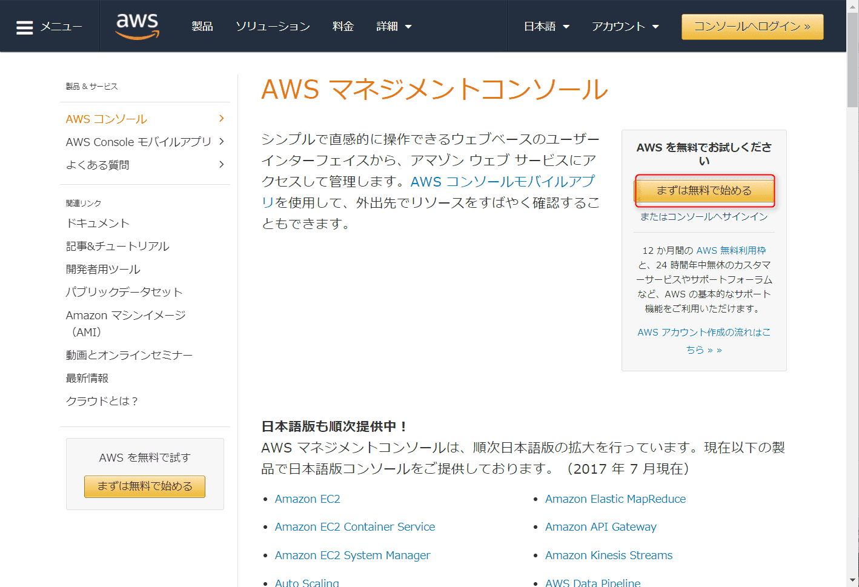Click またはコンソールへサインイン link
Image resolution: width=859 pixels, height=587 pixels.
click(704, 217)
